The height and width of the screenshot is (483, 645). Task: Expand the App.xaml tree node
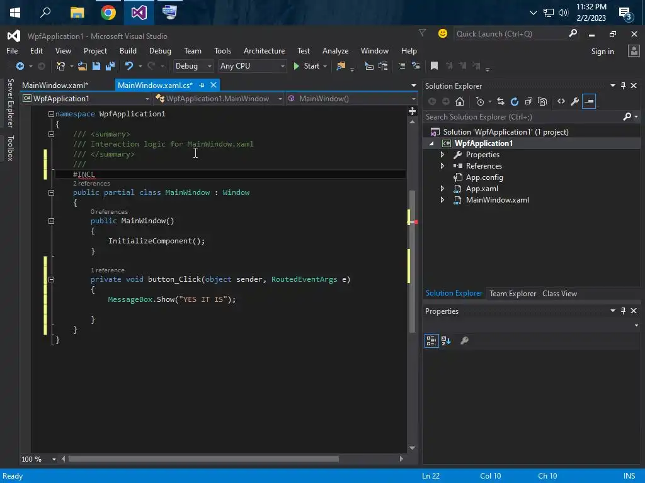(442, 189)
